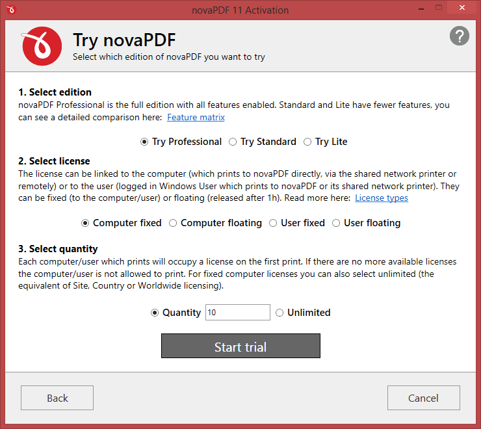The image size is (481, 429).
Task: Click the Start trial button
Action: (240, 346)
